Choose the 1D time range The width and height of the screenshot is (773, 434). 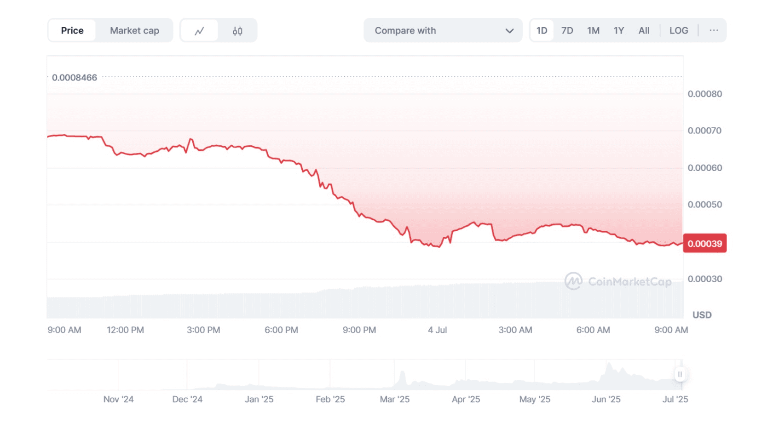(x=542, y=31)
